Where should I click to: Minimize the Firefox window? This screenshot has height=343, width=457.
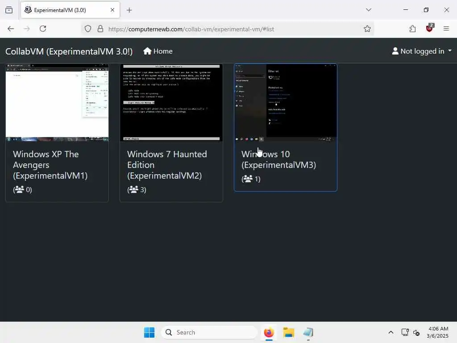tap(406, 10)
